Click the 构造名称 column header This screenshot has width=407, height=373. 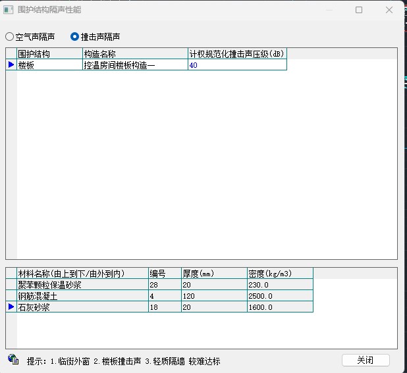tap(134, 54)
